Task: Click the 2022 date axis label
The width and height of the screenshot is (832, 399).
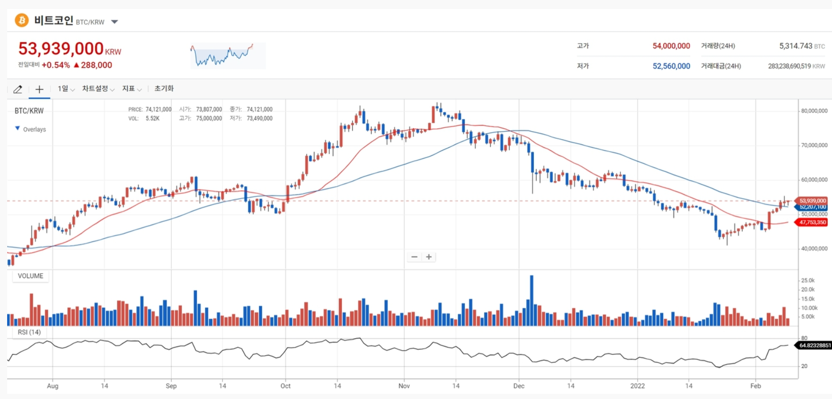Action: (638, 386)
